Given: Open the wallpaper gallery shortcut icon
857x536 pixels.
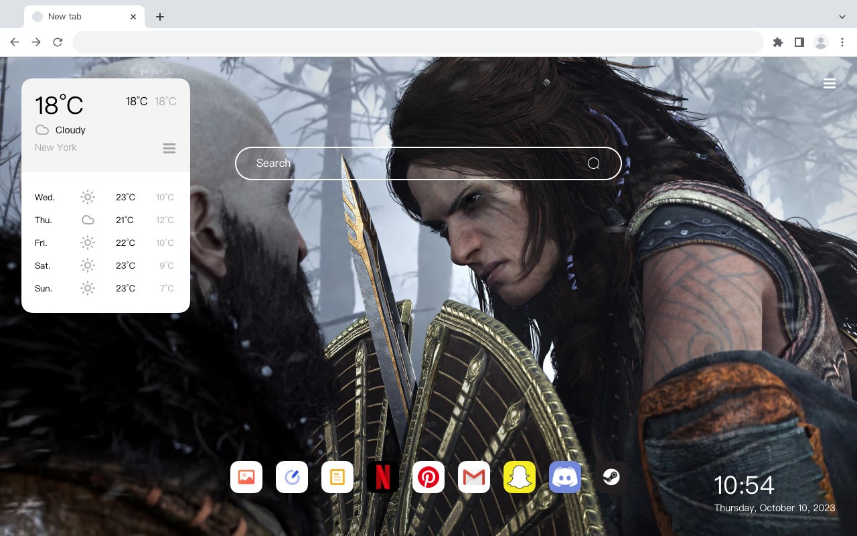Looking at the screenshot, I should [x=246, y=477].
